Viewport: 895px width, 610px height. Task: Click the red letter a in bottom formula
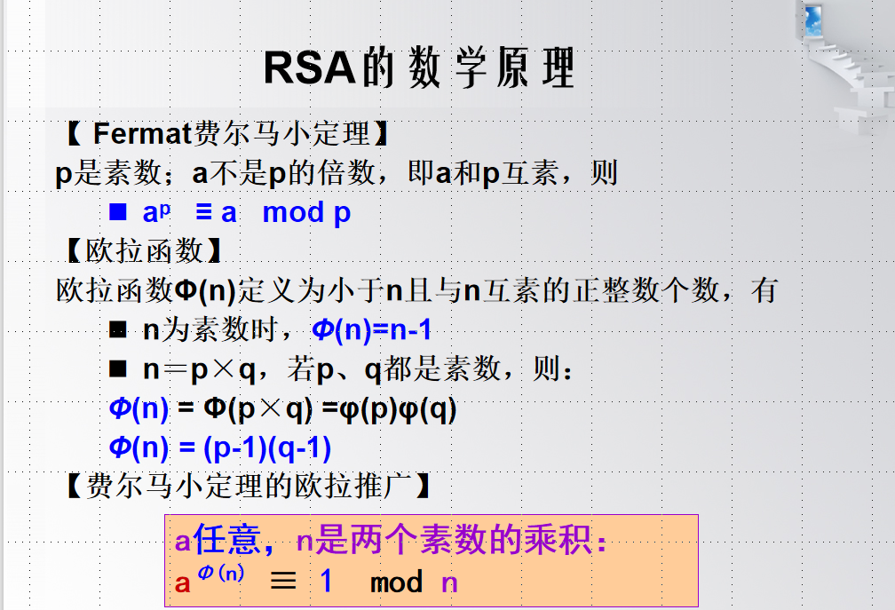click(182, 582)
